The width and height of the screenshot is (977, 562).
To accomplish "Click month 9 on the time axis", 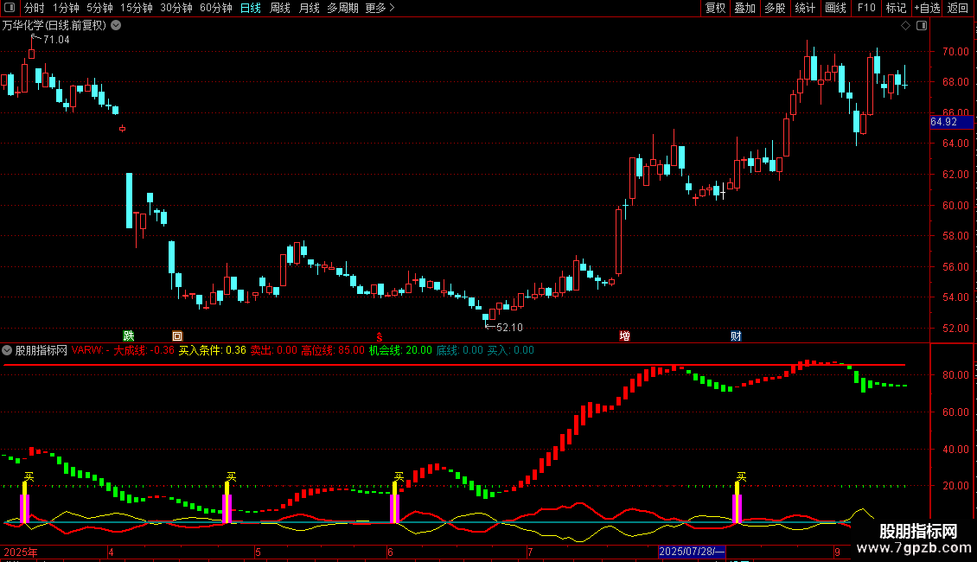I will 838,552.
